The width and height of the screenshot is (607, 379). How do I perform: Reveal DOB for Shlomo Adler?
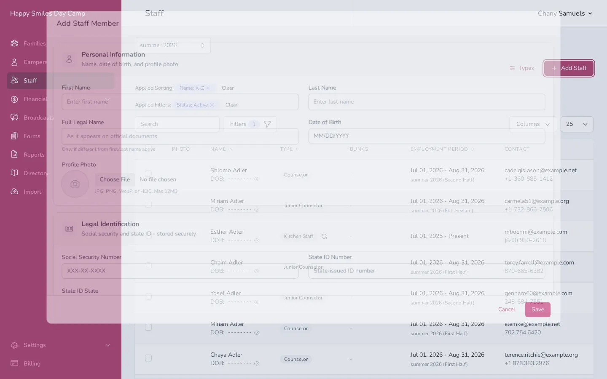257,179
